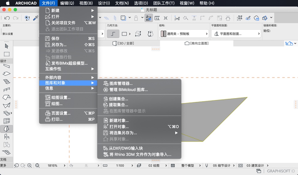Click 绘图设置... menu item
298x175 pixels.
click(x=68, y=97)
